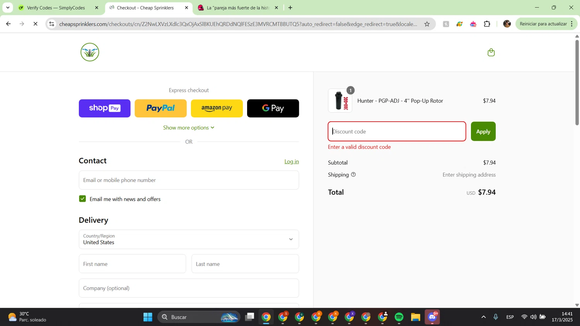Click the pink extension icon in toolbar
Viewport: 580px width, 326px height.
[x=473, y=24]
